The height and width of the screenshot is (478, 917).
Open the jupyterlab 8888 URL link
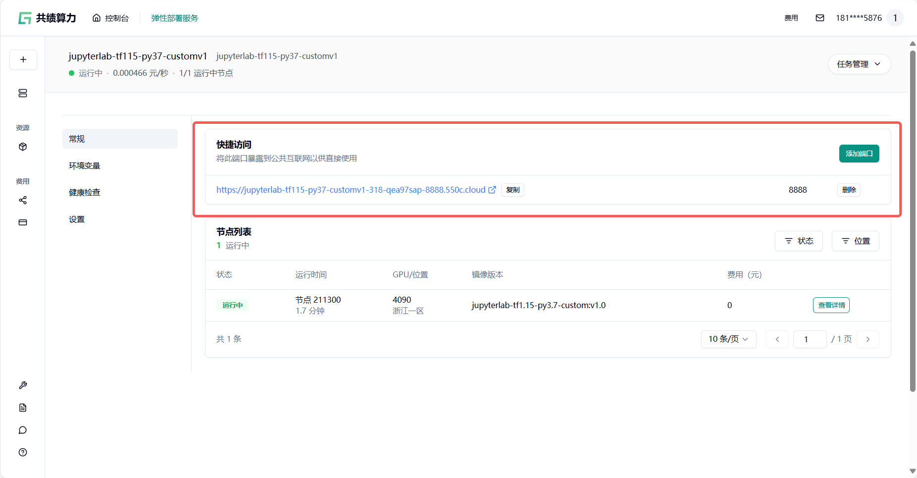click(x=351, y=190)
